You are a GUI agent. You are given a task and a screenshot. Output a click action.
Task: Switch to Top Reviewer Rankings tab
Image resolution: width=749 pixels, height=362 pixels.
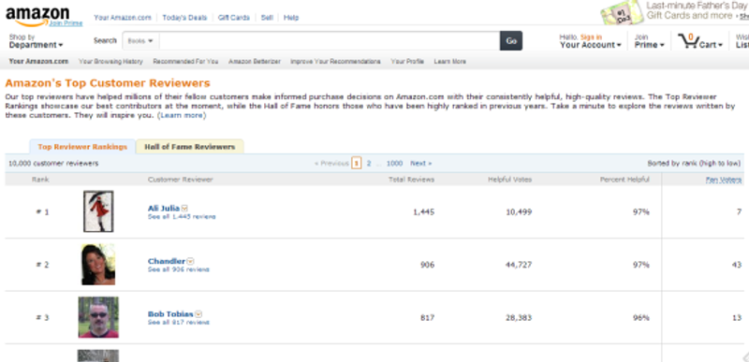[x=82, y=147]
